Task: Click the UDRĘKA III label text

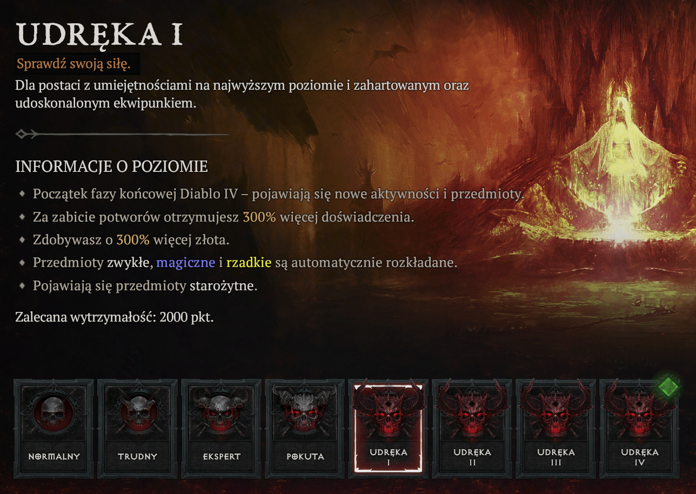Action: click(556, 457)
